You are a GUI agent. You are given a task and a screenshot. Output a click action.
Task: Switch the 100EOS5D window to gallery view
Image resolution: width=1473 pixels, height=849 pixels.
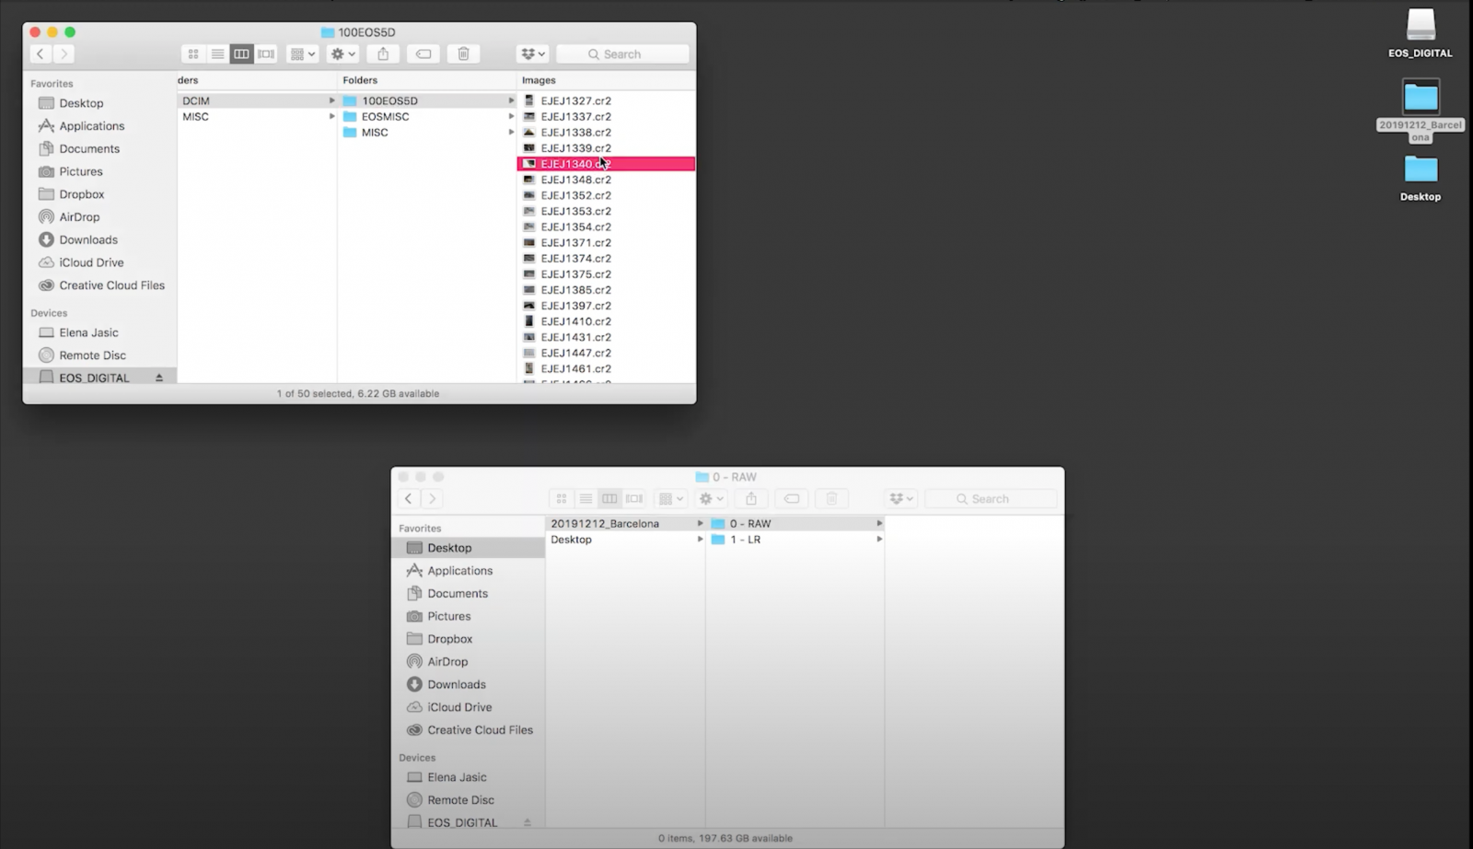[x=266, y=54]
